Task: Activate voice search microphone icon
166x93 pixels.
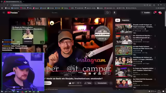Action: tap(114, 13)
